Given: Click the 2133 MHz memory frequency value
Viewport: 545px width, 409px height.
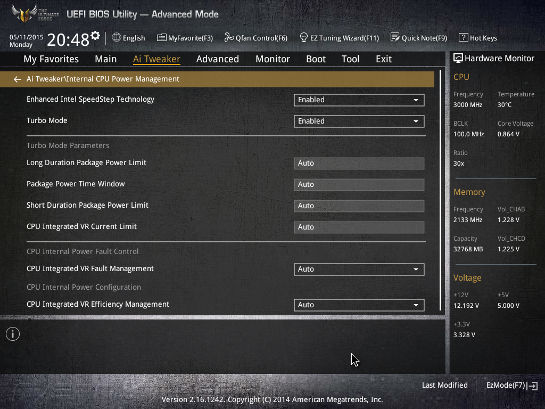Looking at the screenshot, I should 467,220.
